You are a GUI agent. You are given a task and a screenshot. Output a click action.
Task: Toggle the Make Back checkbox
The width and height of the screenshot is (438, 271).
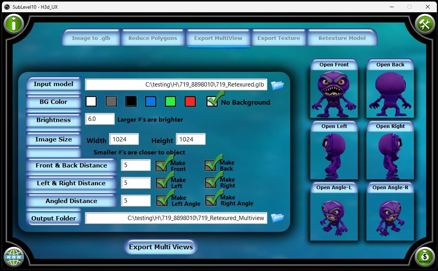tap(210, 165)
